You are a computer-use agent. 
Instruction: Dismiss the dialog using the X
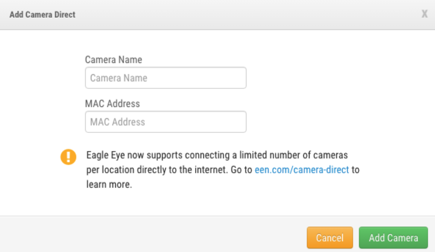[425, 15]
